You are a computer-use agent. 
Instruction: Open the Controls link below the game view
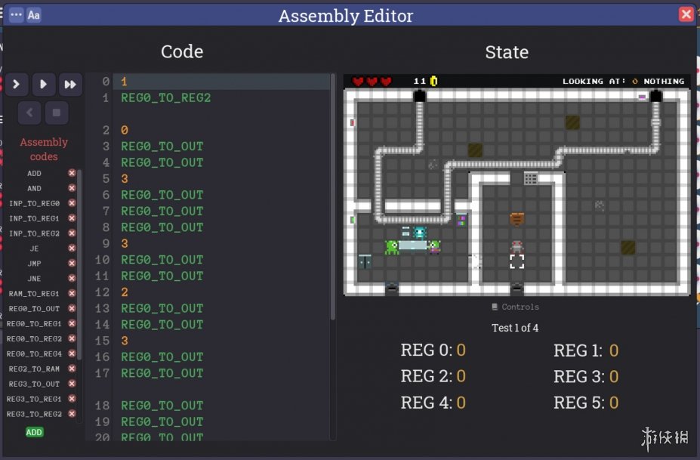coord(515,307)
